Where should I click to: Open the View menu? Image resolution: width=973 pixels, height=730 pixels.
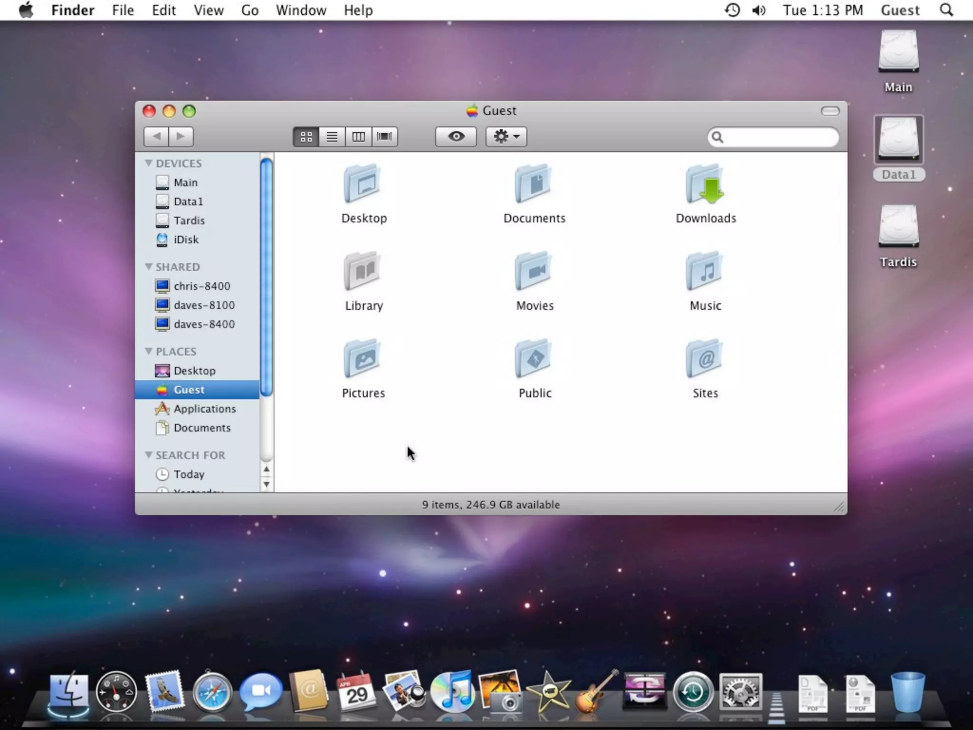209,10
